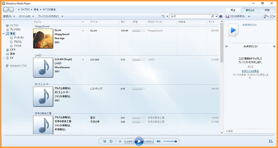Viewport: 278px width, 148px height.
Task: Click the お気に入りの再生 link
Action: point(250,71)
